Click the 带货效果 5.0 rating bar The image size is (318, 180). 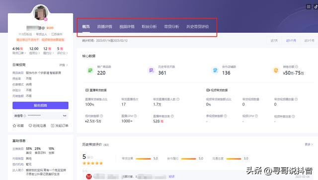coord(143,159)
